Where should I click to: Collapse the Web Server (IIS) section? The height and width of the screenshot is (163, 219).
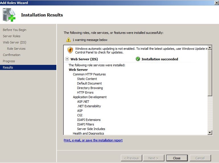pyautogui.click(x=67, y=59)
